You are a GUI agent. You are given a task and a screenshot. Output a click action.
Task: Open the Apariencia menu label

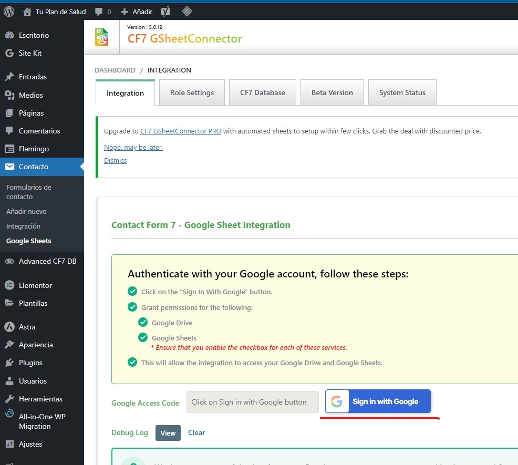[x=36, y=345]
